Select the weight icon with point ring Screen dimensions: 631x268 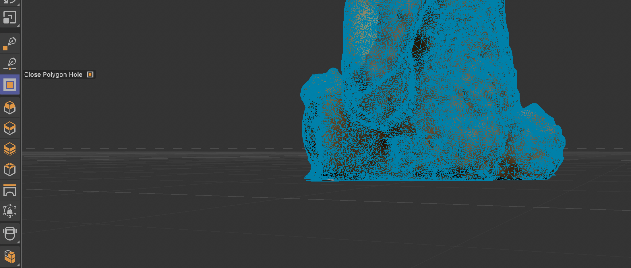[10, 211]
